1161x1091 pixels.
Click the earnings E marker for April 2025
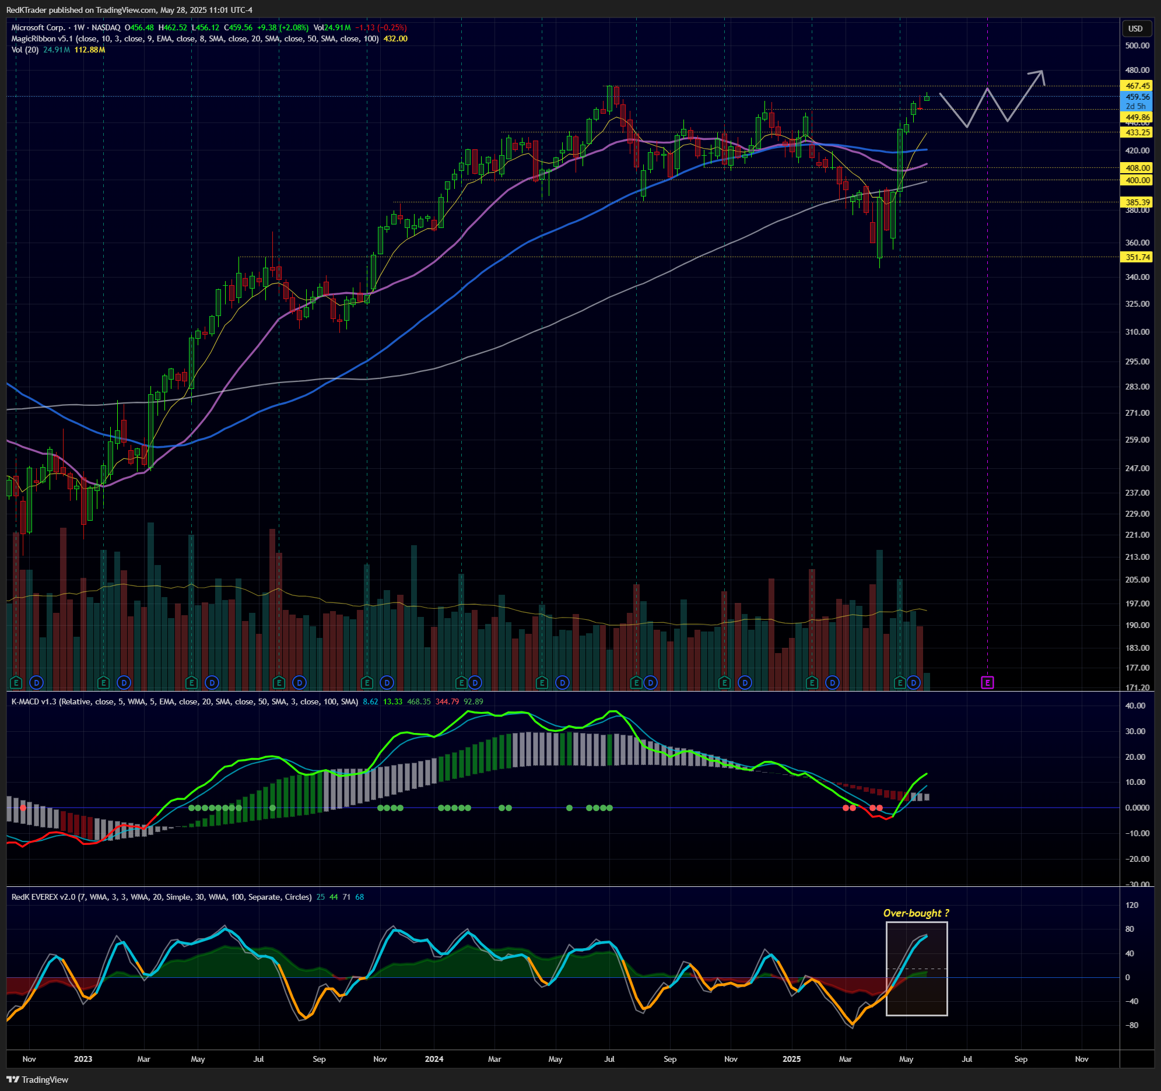tap(900, 682)
